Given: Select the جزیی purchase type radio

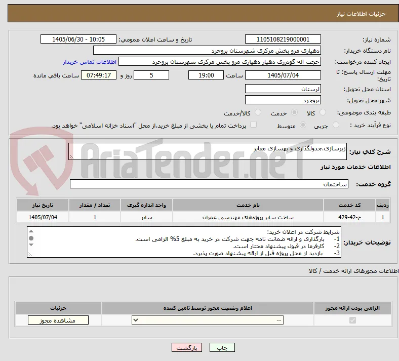Looking at the screenshot, I should (336, 125).
